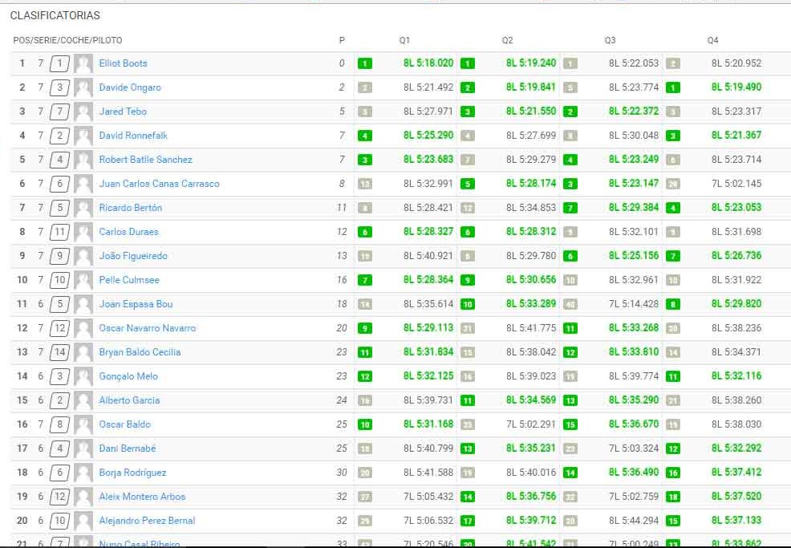
Task: Open Juan Carlos Canas Carrasco link
Action: 159,184
